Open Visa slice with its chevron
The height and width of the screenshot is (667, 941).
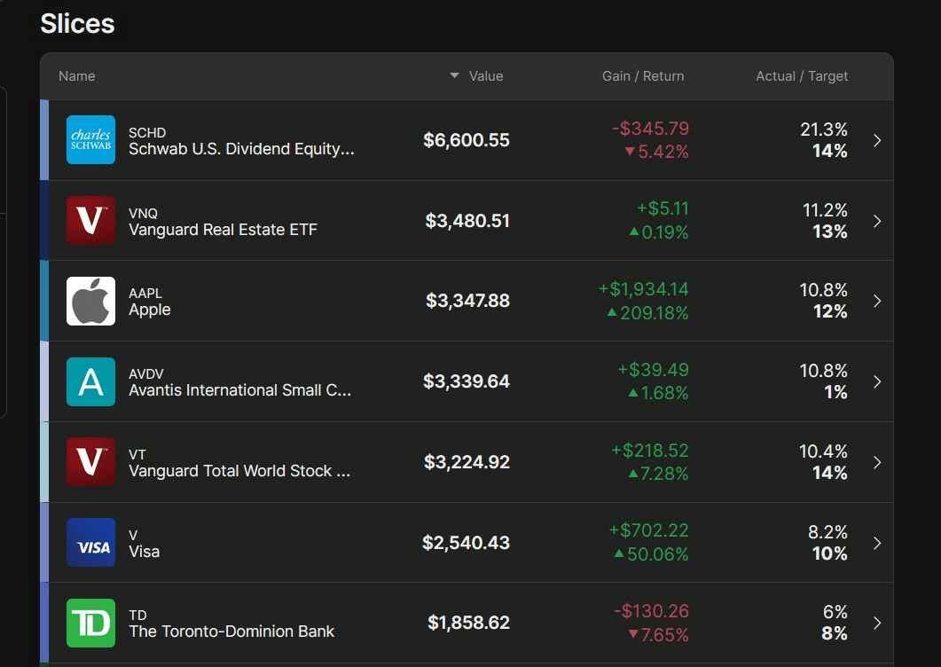tap(877, 543)
